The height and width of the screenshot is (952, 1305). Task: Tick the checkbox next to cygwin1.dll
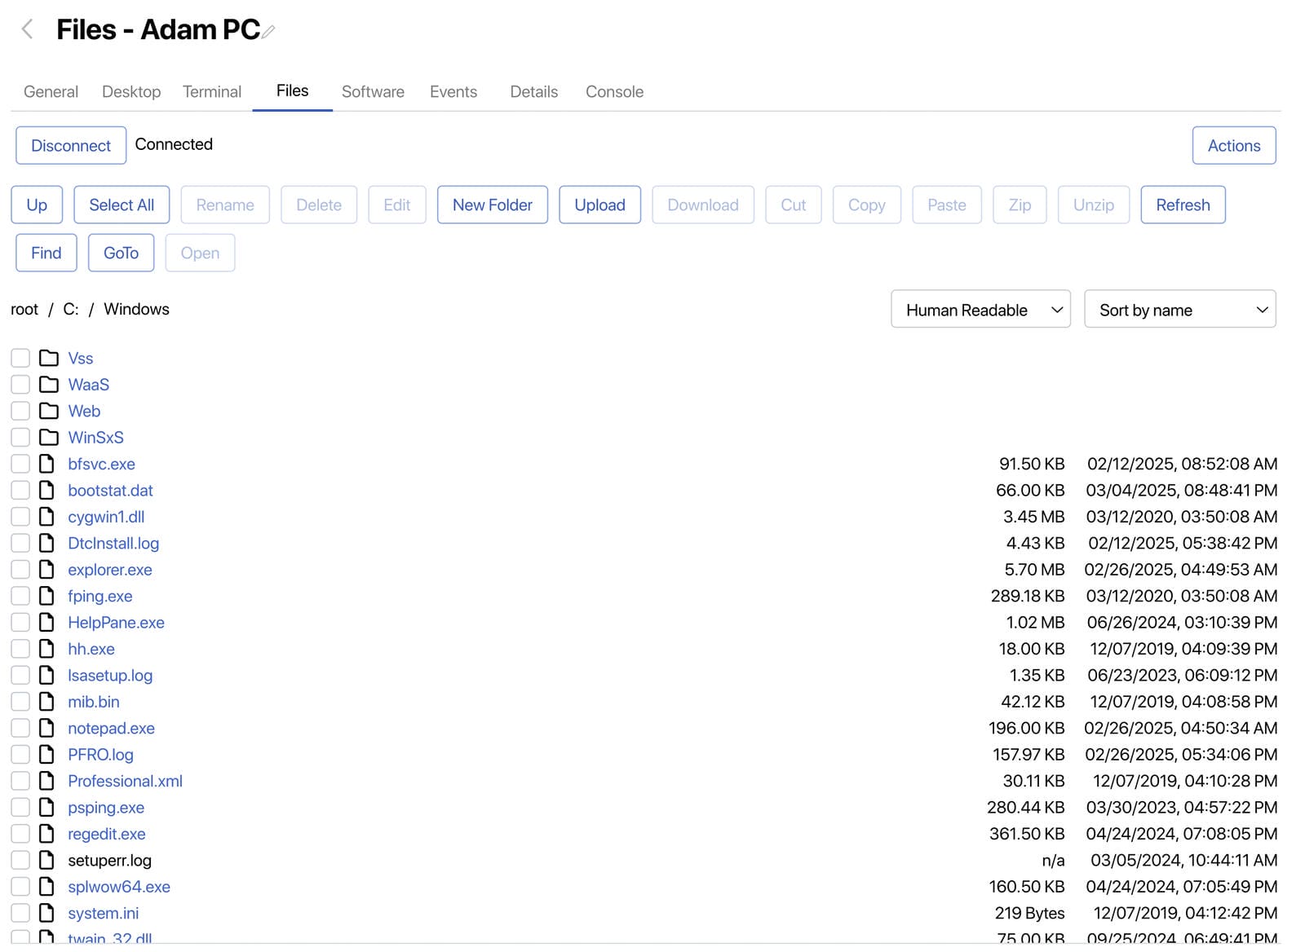pyautogui.click(x=20, y=517)
